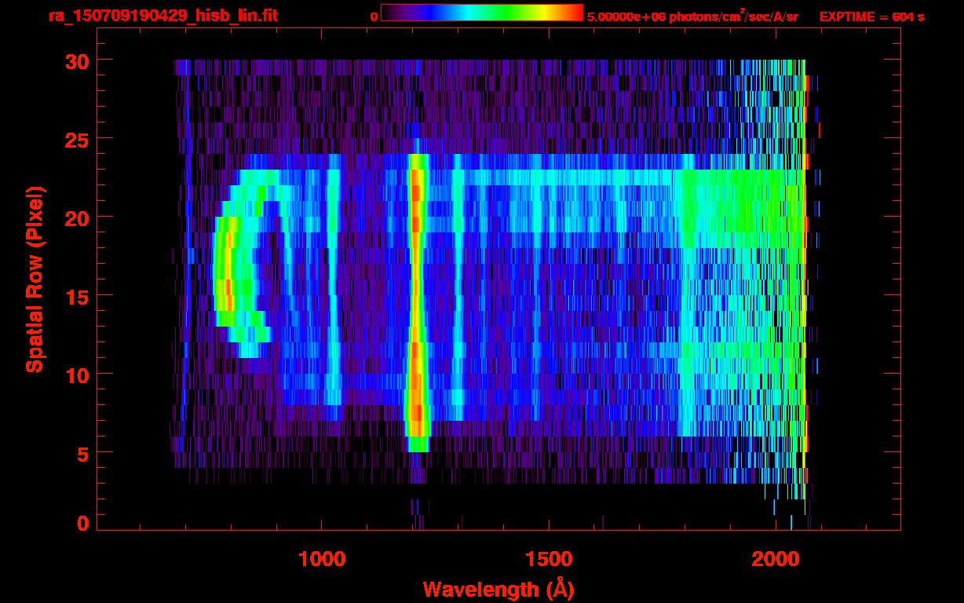Screen dimensions: 964x603
Task: Click the Spatial Row (Pixel) axis title
Action: 35,279
